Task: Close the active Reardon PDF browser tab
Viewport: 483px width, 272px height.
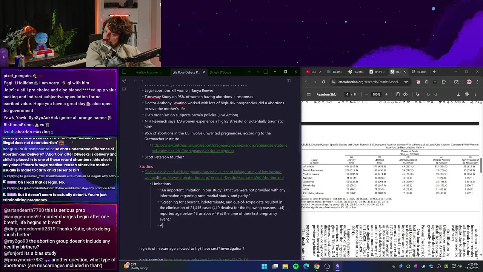Action: pyautogui.click(x=405, y=72)
